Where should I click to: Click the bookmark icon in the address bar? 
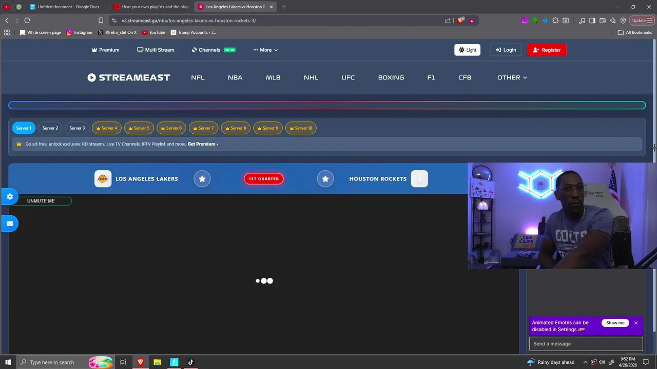pos(101,20)
